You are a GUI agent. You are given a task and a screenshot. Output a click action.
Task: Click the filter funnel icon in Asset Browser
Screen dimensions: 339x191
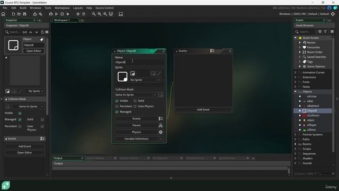point(325,32)
